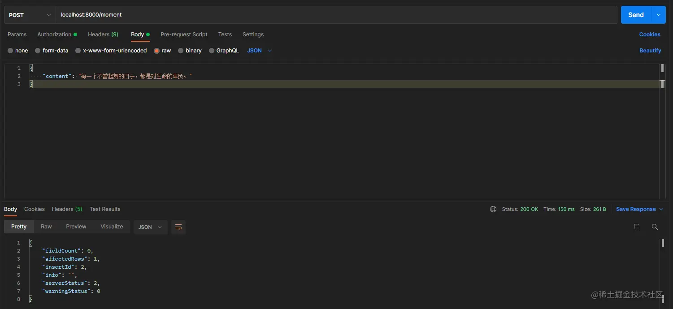
Task: Click the "warningStatus" line in response
Action: coord(71,291)
